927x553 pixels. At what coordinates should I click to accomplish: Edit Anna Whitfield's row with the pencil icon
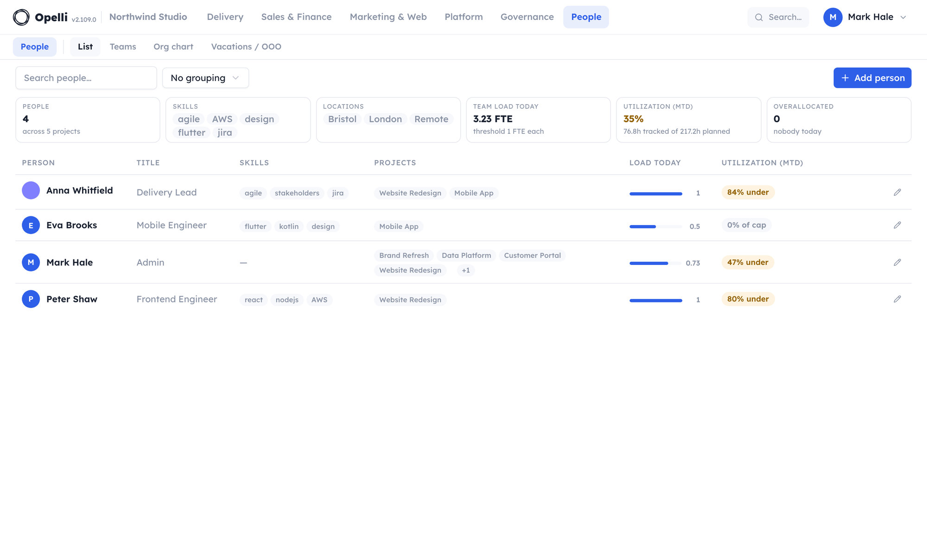pos(897,192)
